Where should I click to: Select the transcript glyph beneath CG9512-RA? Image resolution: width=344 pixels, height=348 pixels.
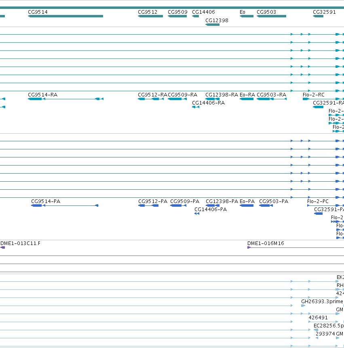[151, 99]
